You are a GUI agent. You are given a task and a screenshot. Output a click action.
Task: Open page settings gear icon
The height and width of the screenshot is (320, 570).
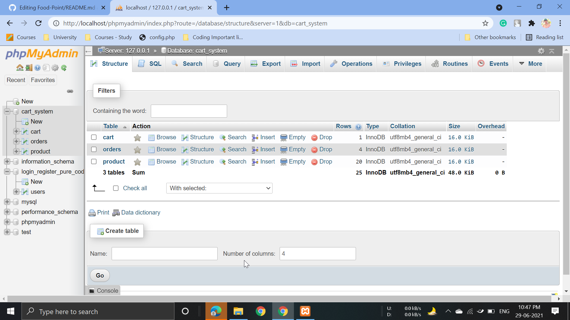541,51
